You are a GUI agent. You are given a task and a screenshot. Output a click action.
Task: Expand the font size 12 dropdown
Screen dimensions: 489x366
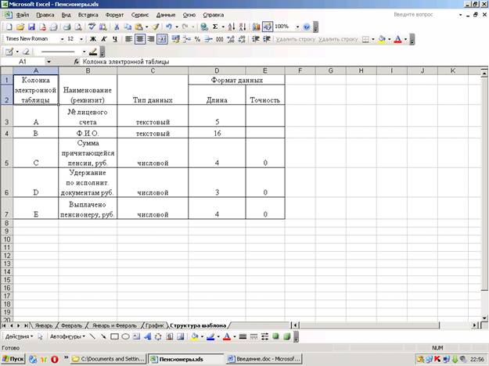[82, 38]
